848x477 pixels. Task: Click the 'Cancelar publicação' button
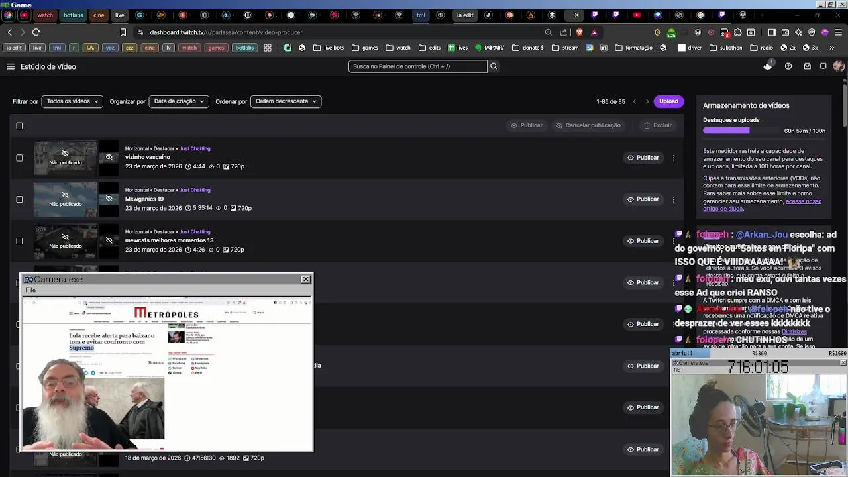coord(588,125)
